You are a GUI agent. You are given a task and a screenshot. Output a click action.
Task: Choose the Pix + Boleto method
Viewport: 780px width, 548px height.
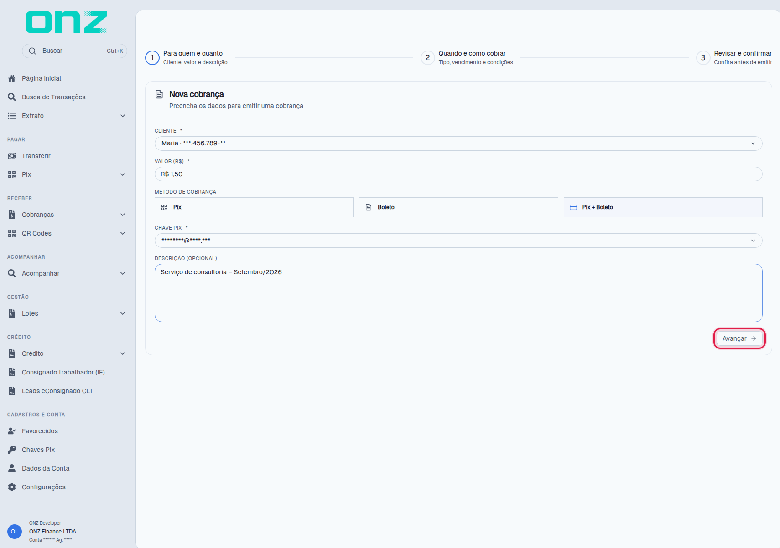[x=663, y=207]
